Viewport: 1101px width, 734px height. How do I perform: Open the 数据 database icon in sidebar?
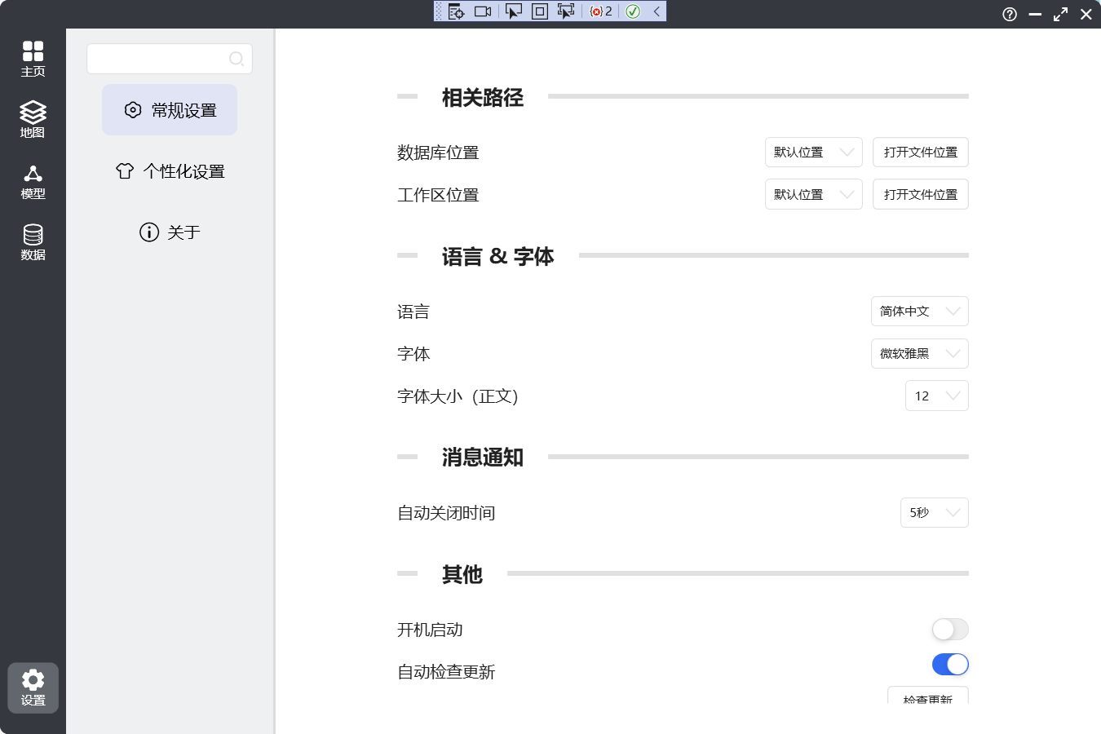pyautogui.click(x=33, y=242)
